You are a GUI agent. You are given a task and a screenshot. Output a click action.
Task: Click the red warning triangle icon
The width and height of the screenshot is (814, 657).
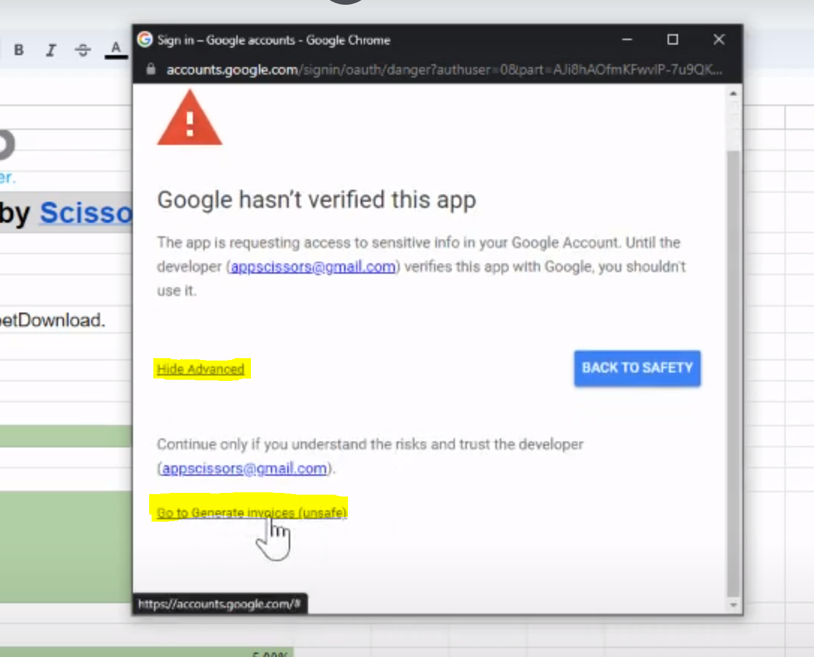click(x=189, y=119)
